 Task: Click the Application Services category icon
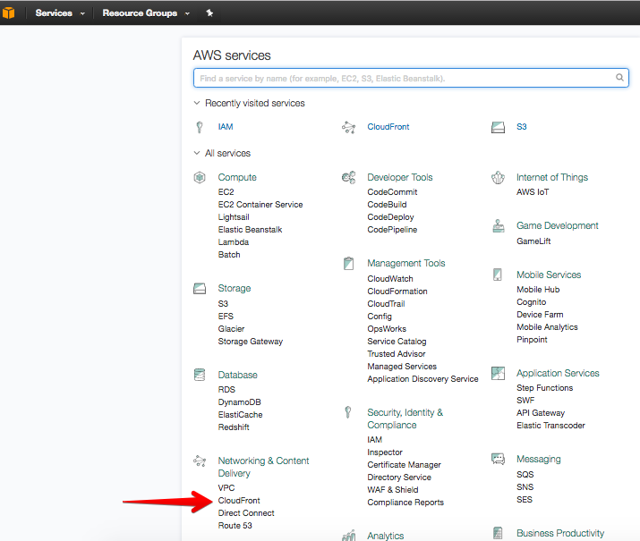tap(498, 373)
